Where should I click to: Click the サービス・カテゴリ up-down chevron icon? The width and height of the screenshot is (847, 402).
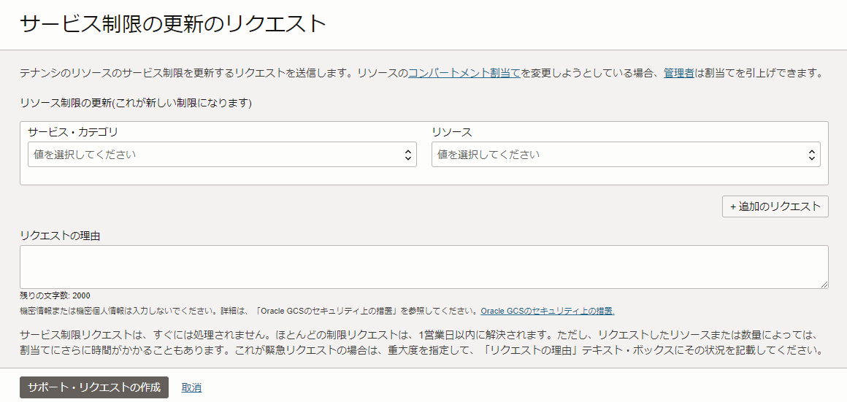[408, 155]
